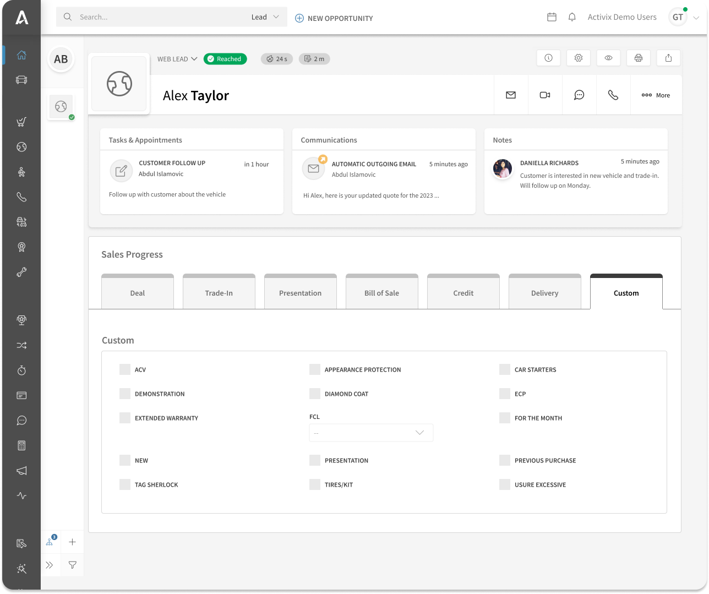Viewport: 709px width, 594px height.
Task: Open the gear settings icon above lead card
Action: tap(579, 58)
